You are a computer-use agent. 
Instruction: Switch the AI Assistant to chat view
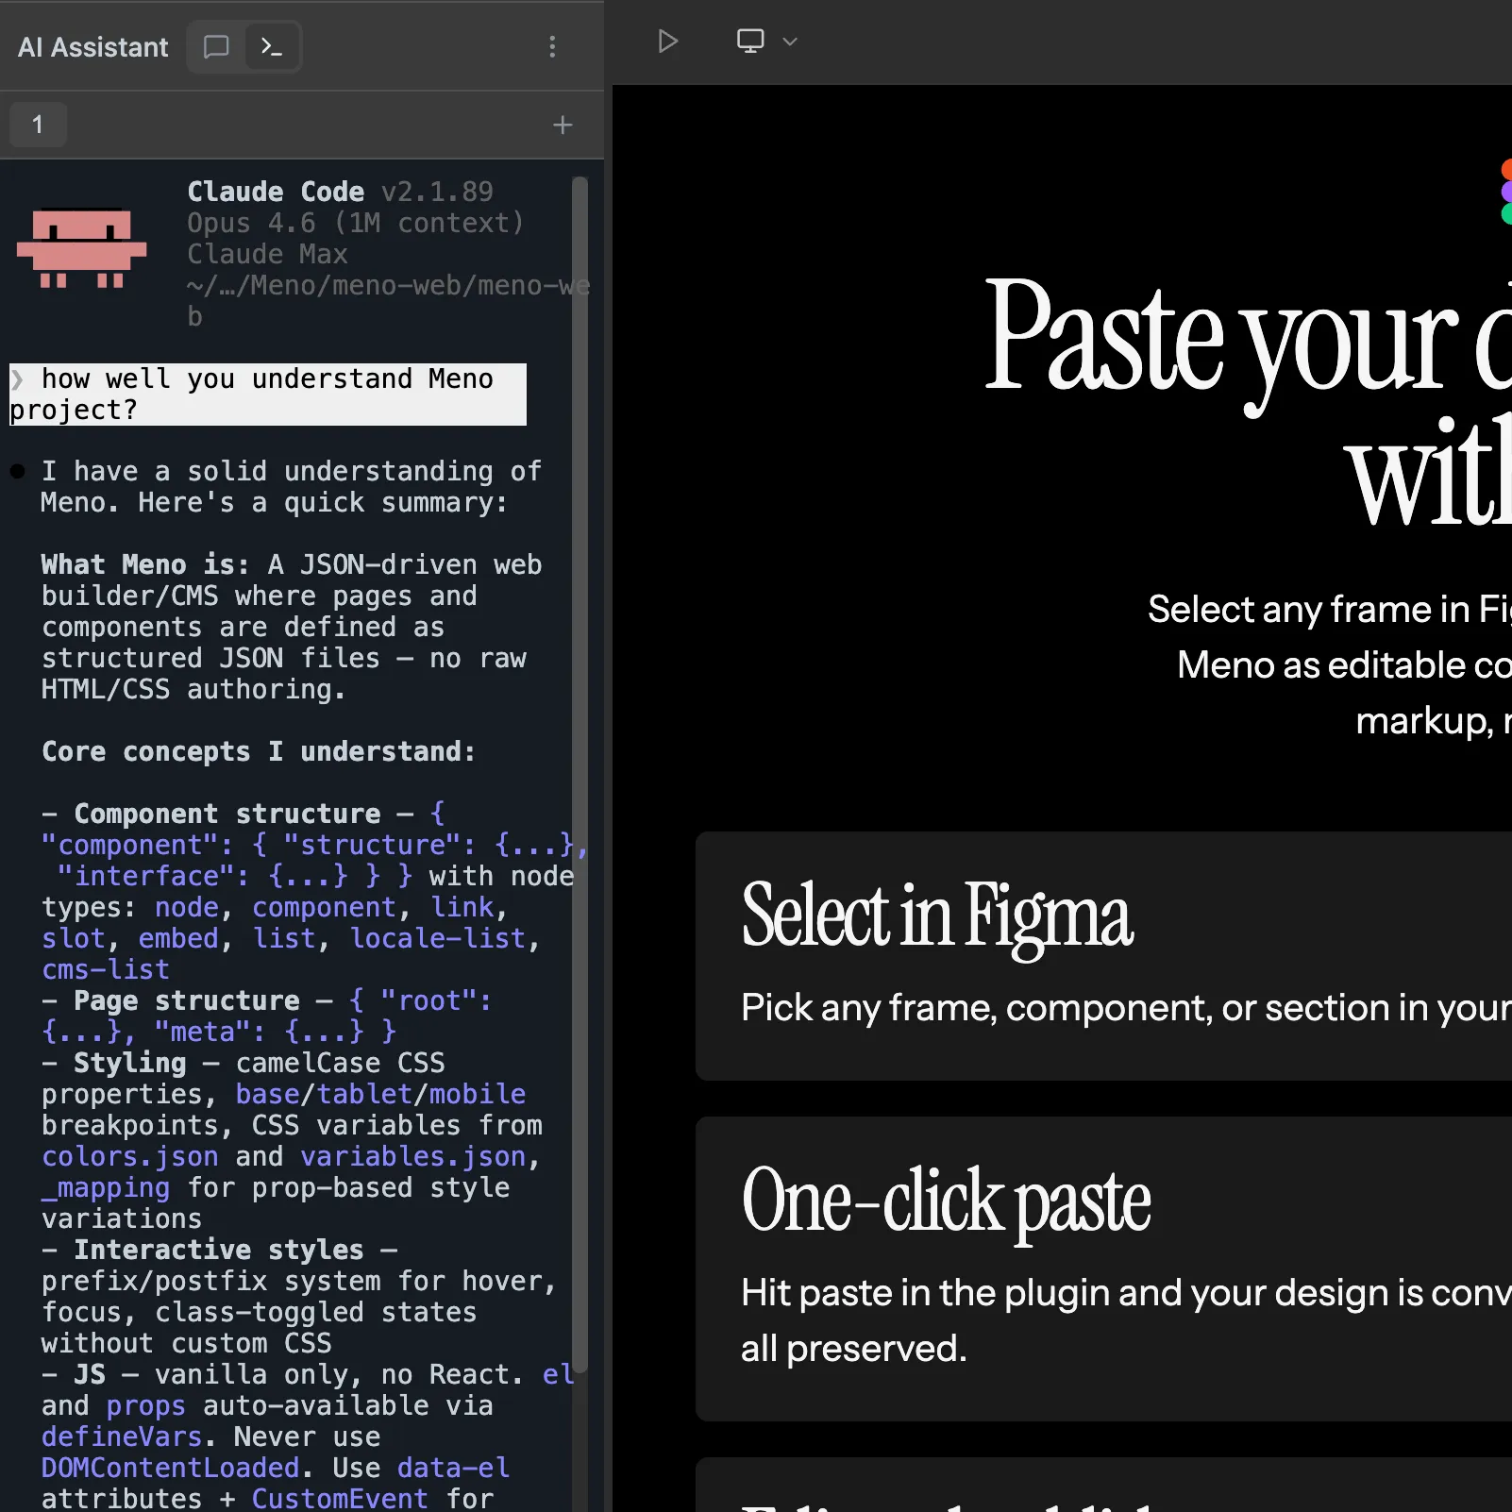point(216,47)
